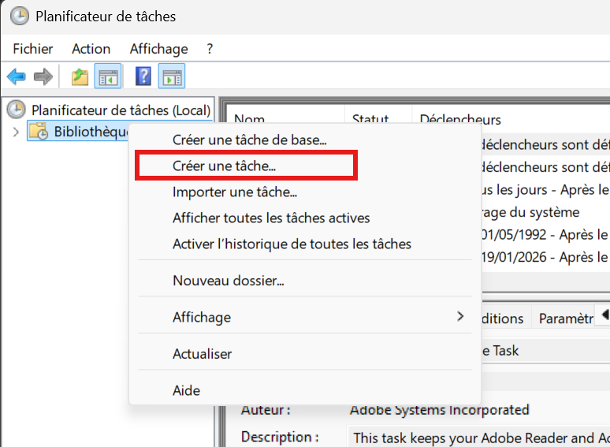Choose Nouveau dossier... in context menu
The height and width of the screenshot is (447, 610).
305,281
